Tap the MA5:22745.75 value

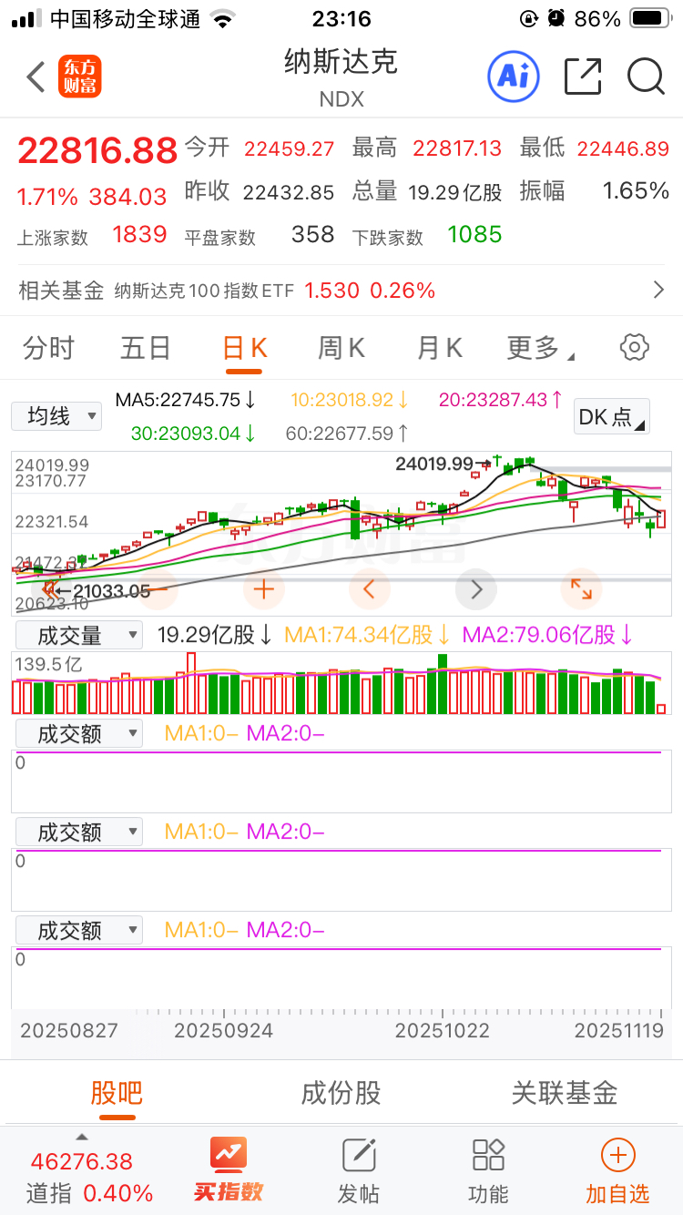click(186, 399)
